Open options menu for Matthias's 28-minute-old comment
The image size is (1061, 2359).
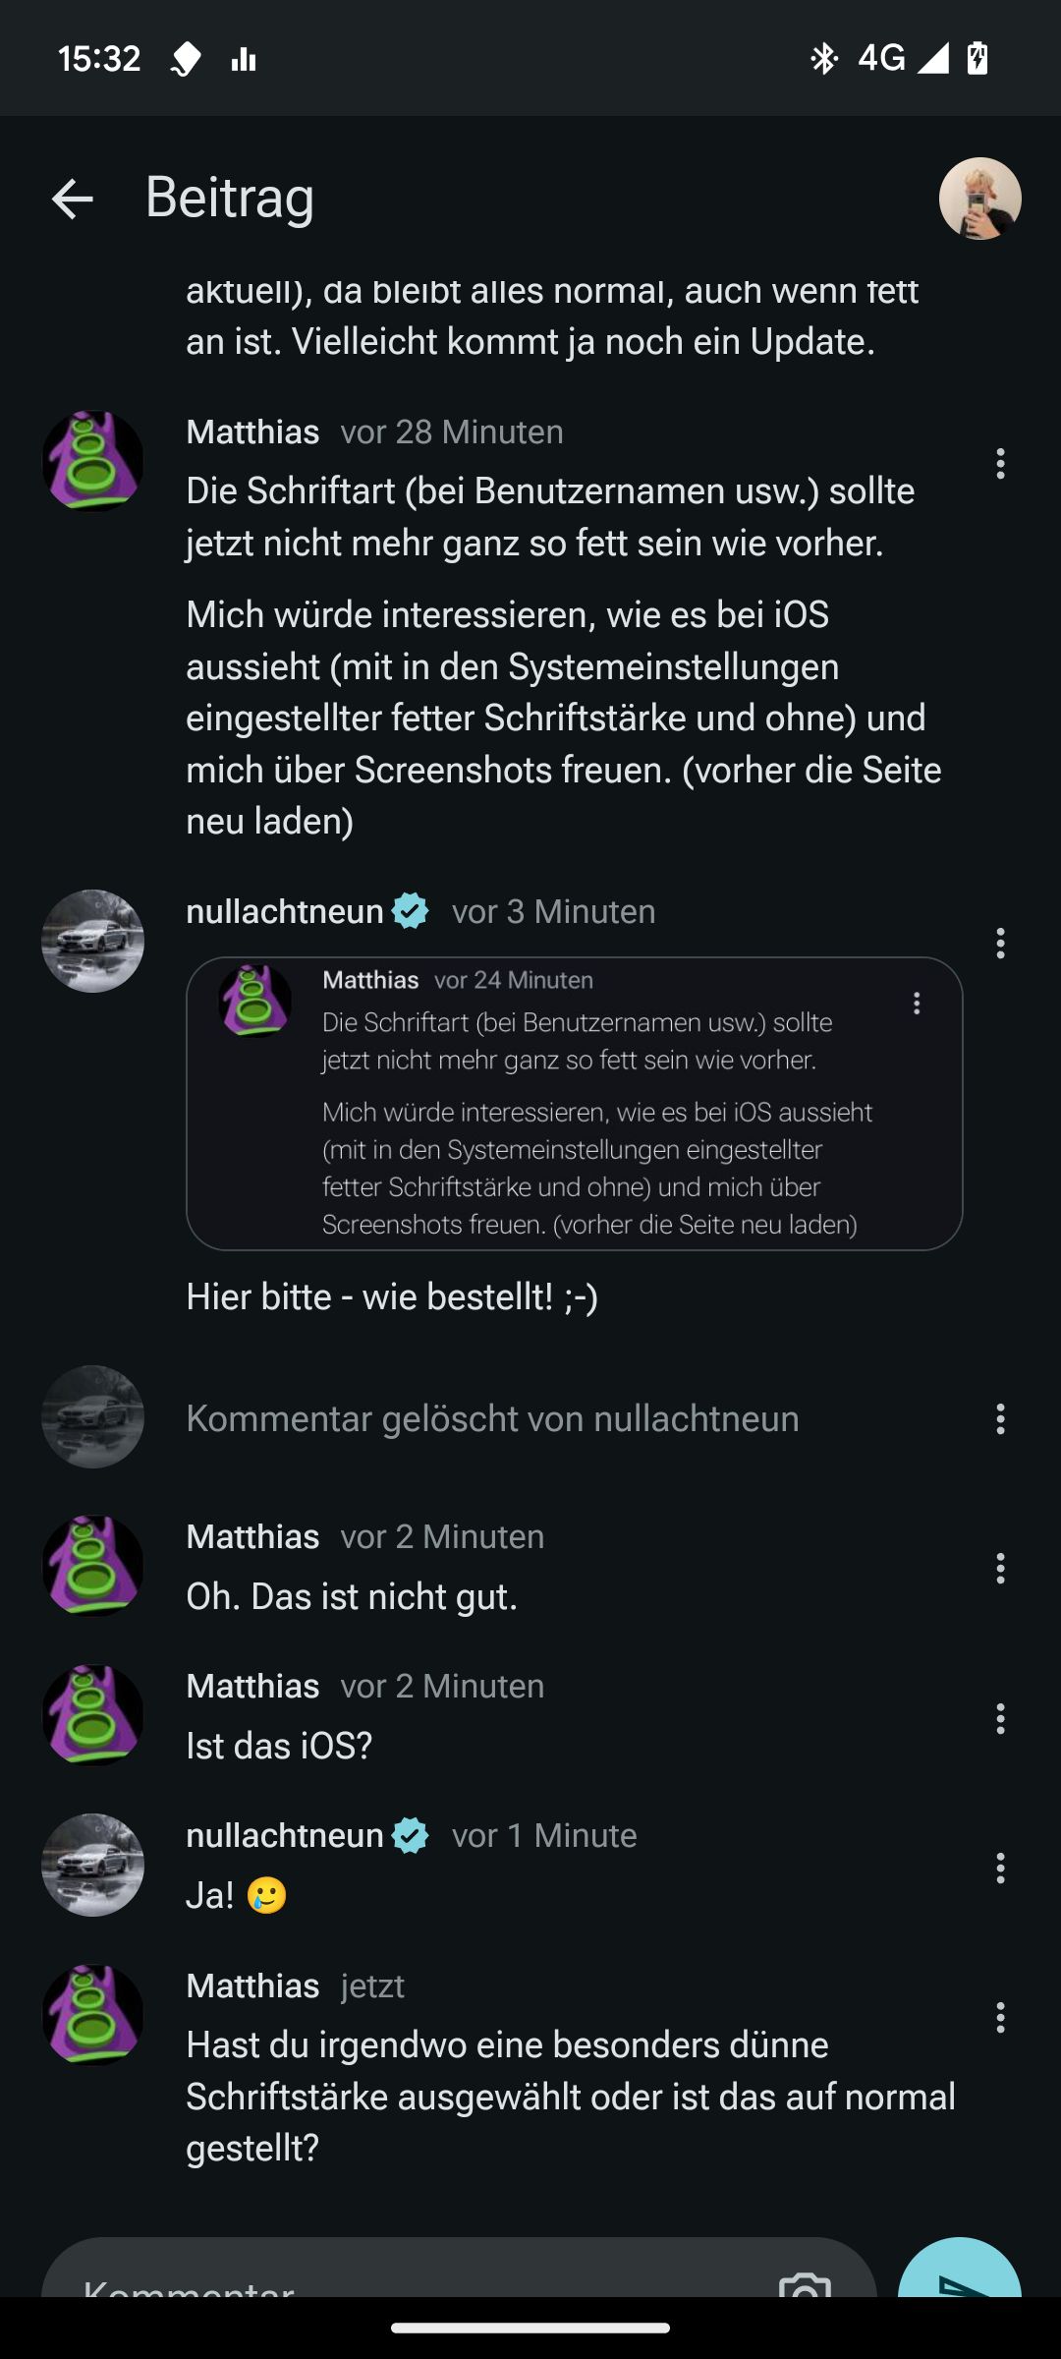(x=1000, y=463)
